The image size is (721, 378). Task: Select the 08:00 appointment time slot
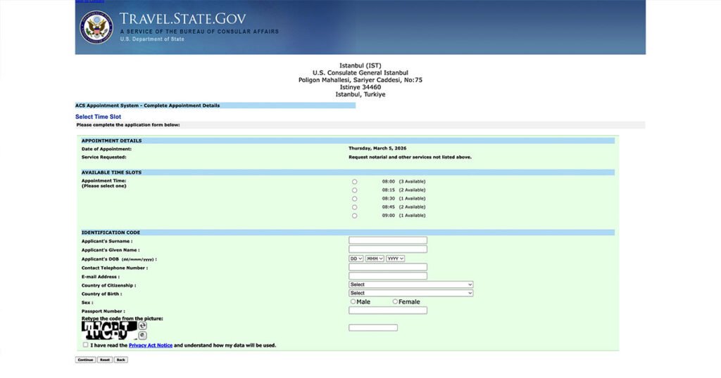click(x=354, y=182)
